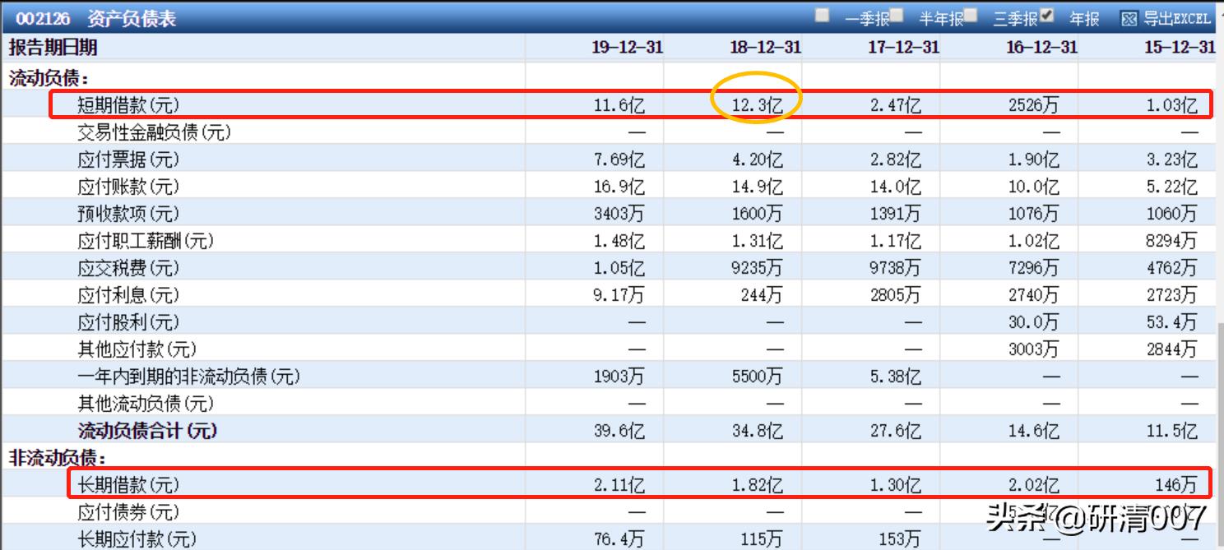Click the 17-12-31 column header
This screenshot has width=1224, height=550.
pos(903,47)
